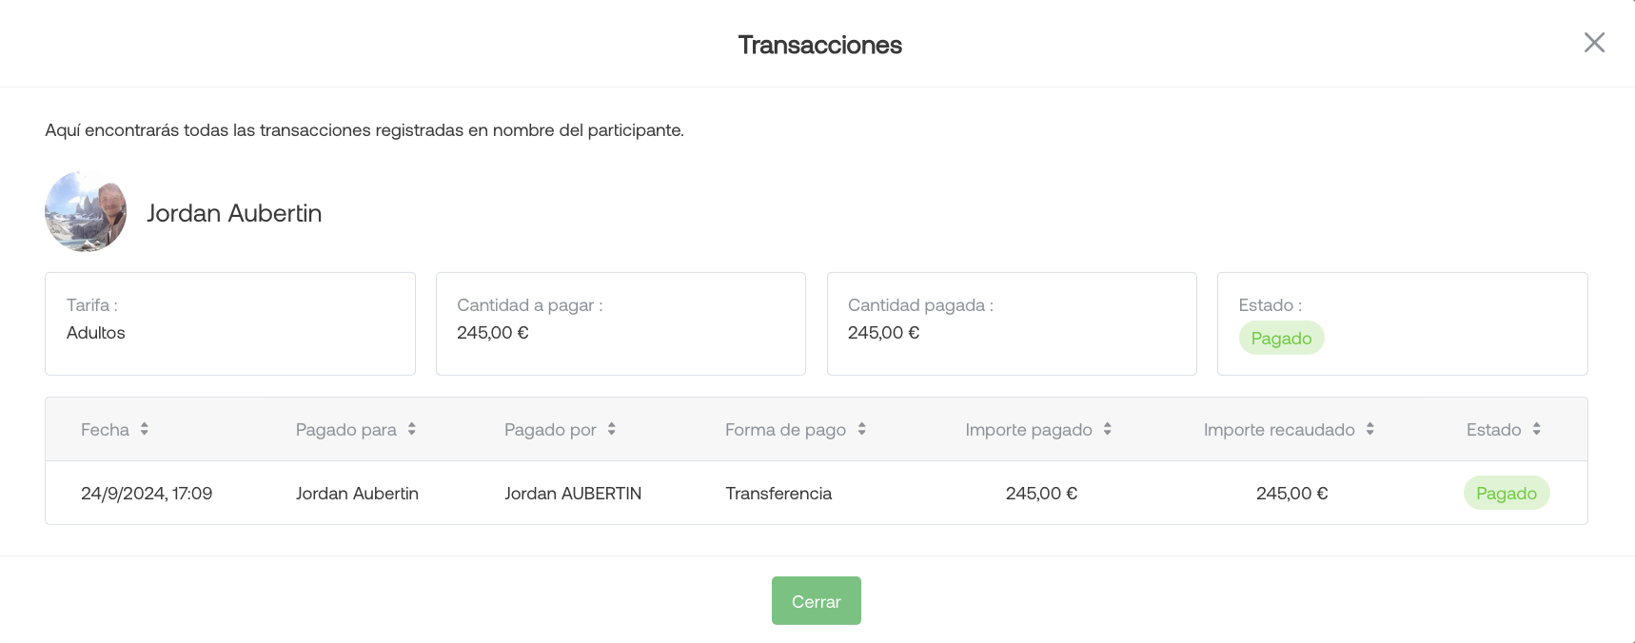Click the Pagado badge in the Estado card
The image size is (1635, 643).
click(x=1281, y=338)
